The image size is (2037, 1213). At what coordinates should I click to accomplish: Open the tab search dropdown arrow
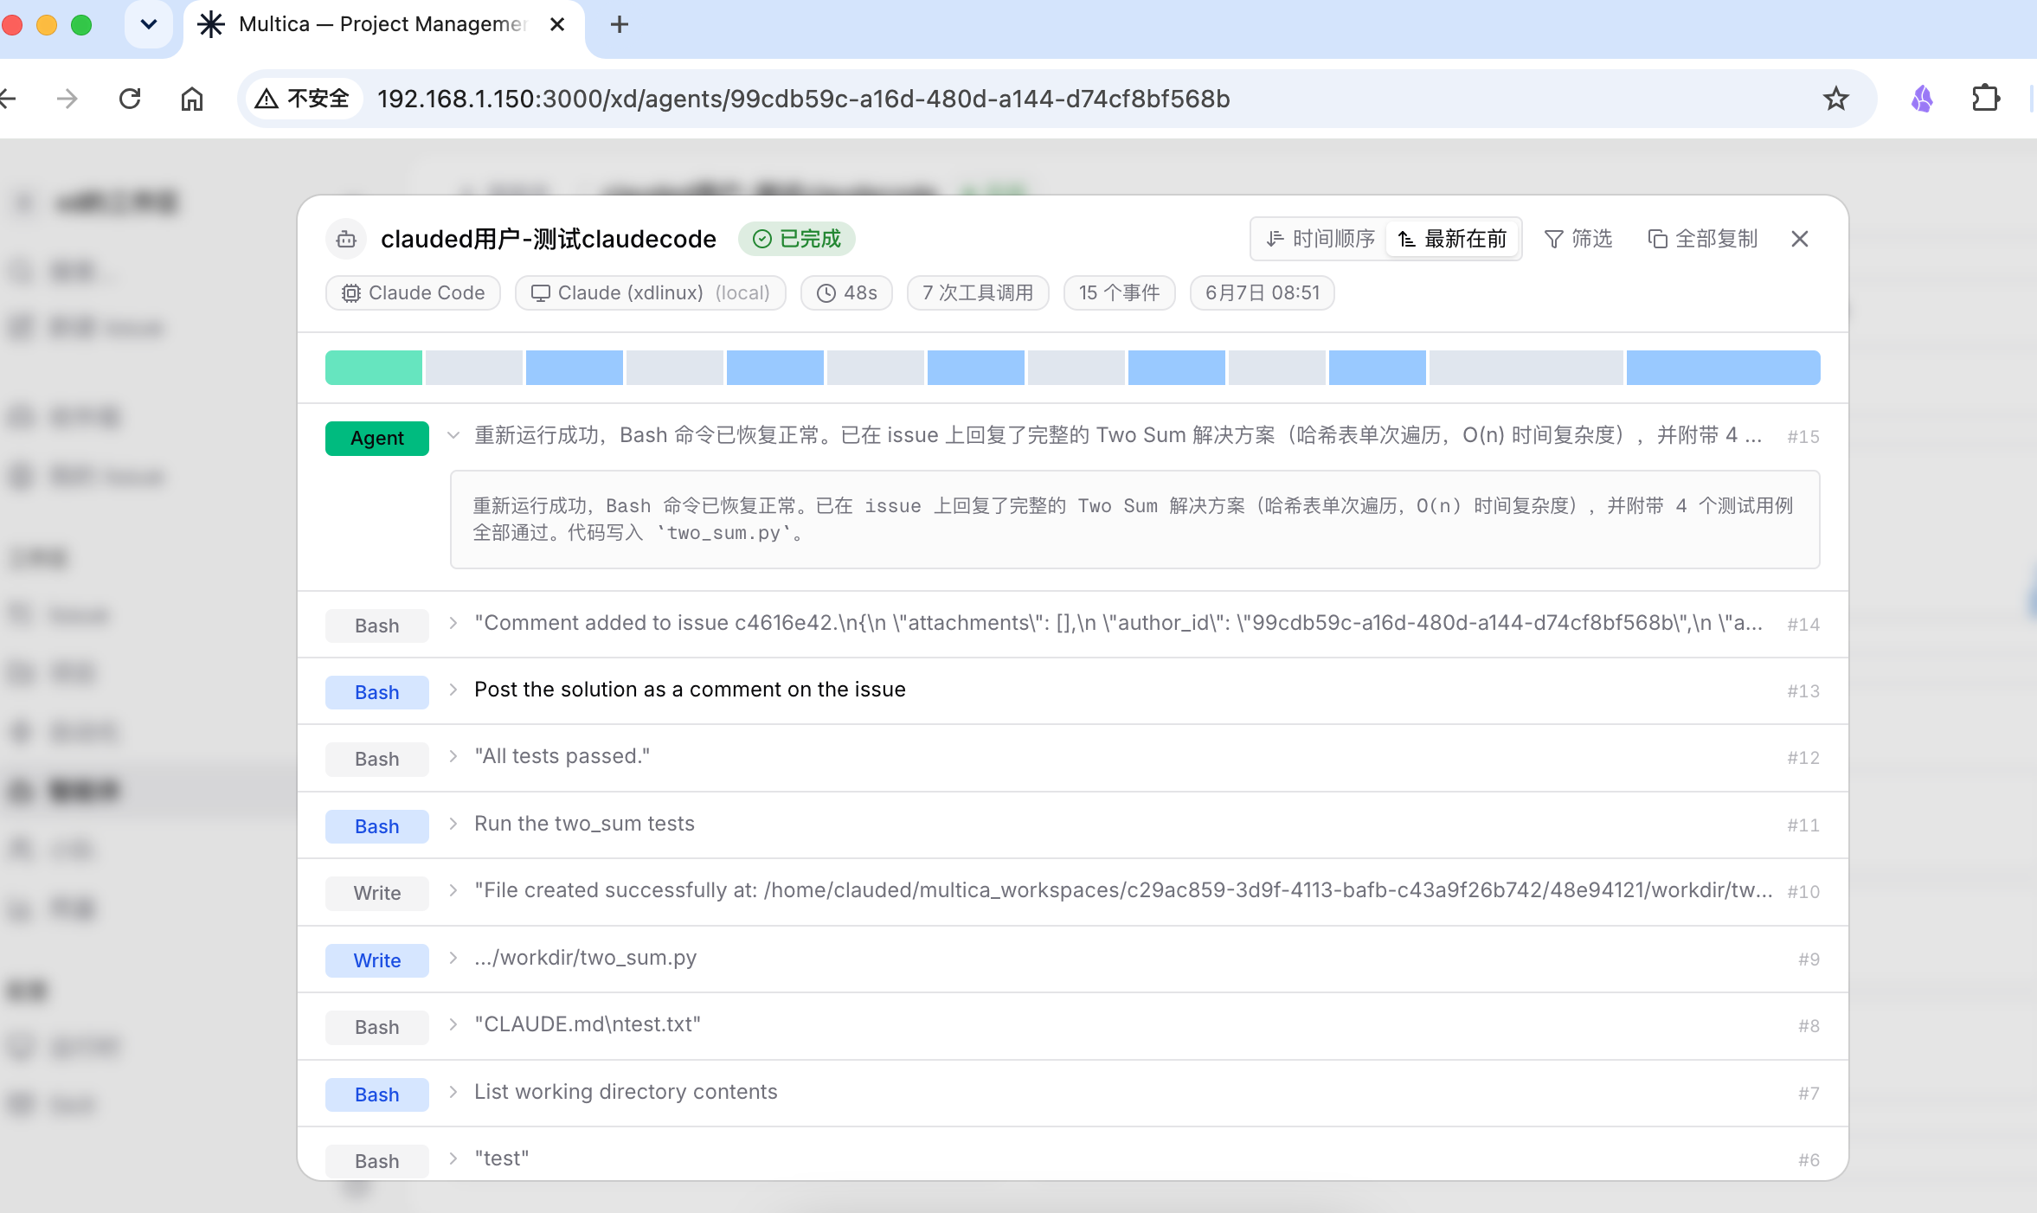click(x=149, y=24)
